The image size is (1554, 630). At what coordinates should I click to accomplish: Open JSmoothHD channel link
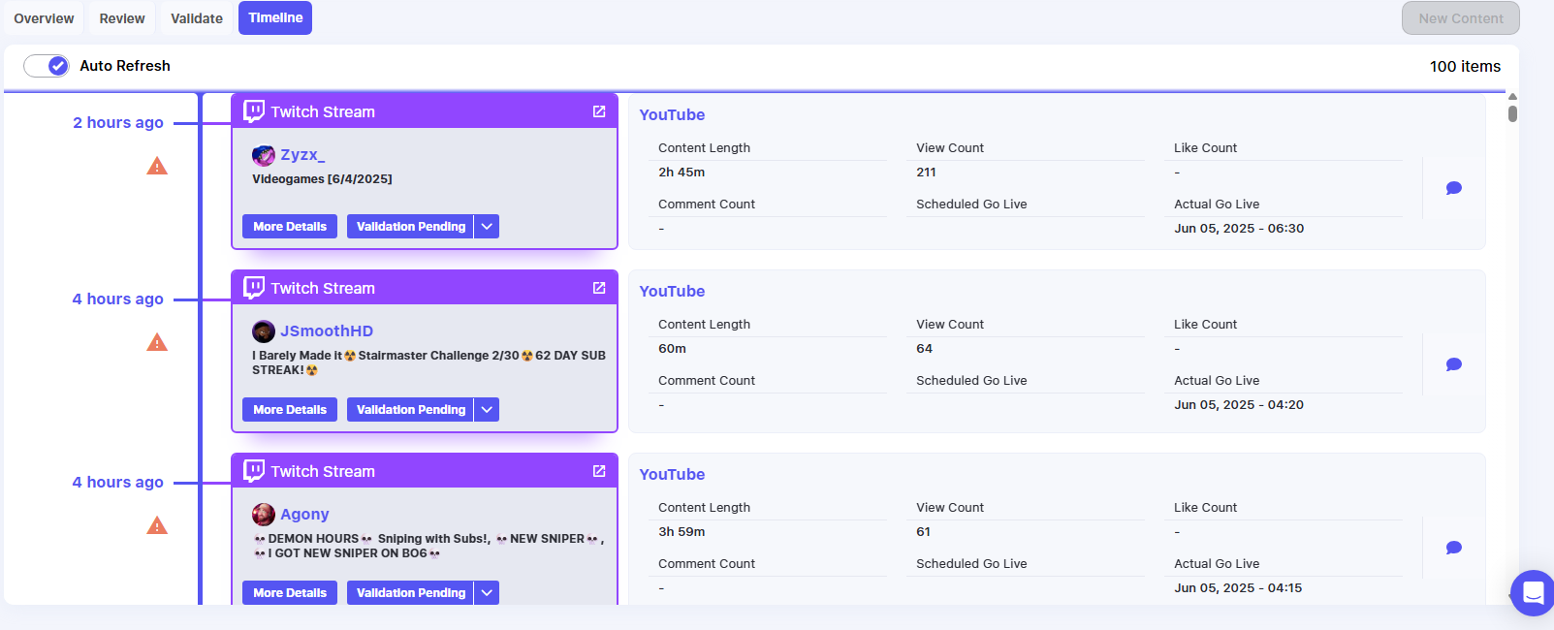(327, 331)
